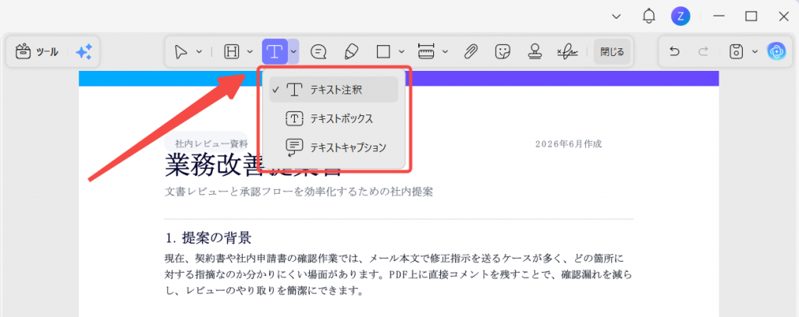Select the comment bubble note tool
The height and width of the screenshot is (317, 799).
coord(319,51)
